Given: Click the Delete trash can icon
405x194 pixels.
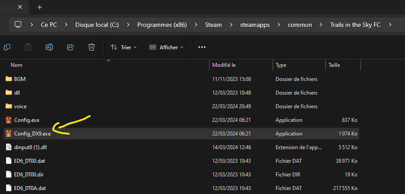Looking at the screenshot, I should point(91,47).
